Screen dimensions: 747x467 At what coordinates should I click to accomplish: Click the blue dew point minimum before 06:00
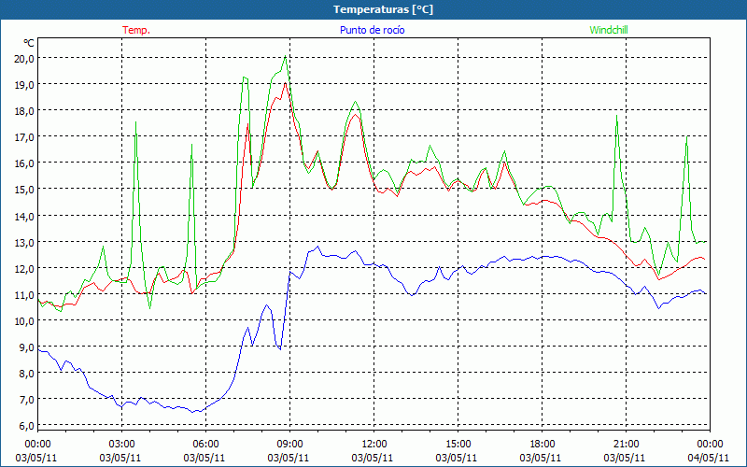(193, 412)
